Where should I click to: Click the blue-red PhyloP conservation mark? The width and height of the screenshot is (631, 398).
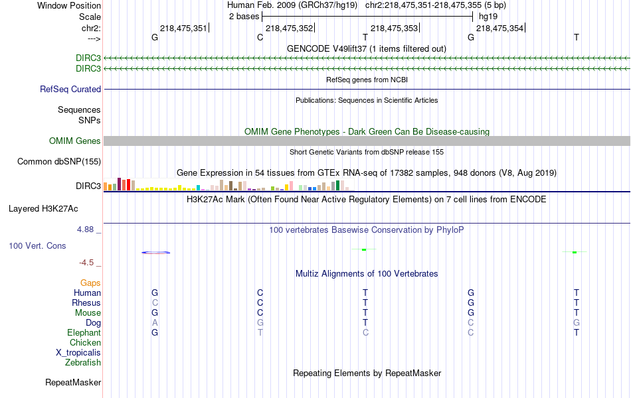point(155,253)
